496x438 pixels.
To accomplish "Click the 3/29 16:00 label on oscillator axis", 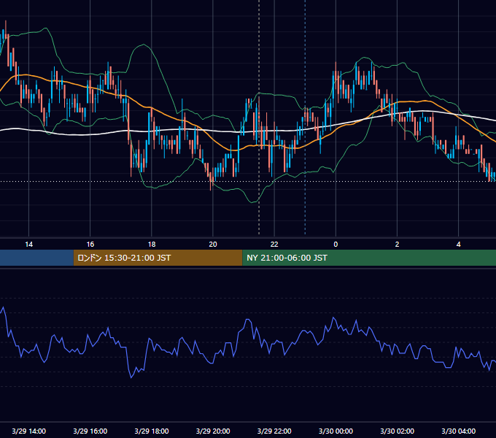I will tap(90, 431).
